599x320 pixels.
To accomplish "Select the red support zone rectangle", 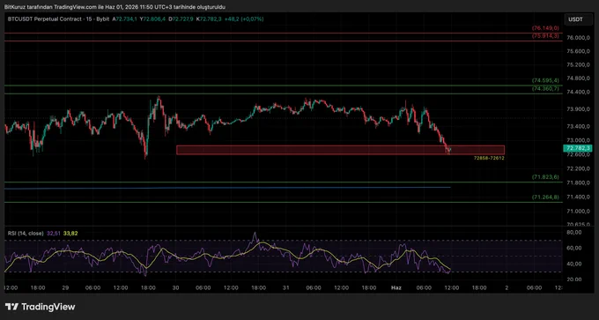I will [340, 150].
